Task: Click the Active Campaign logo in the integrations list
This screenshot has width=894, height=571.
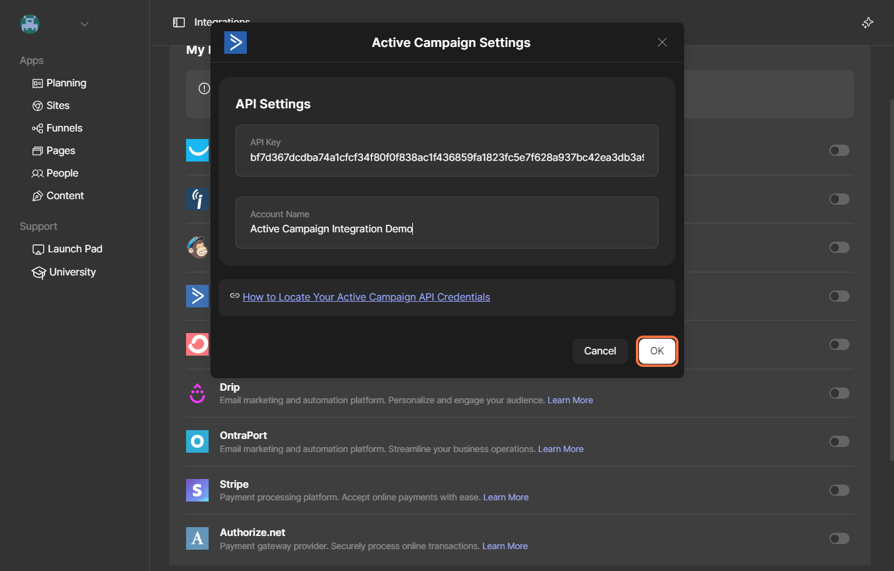Action: tap(197, 296)
